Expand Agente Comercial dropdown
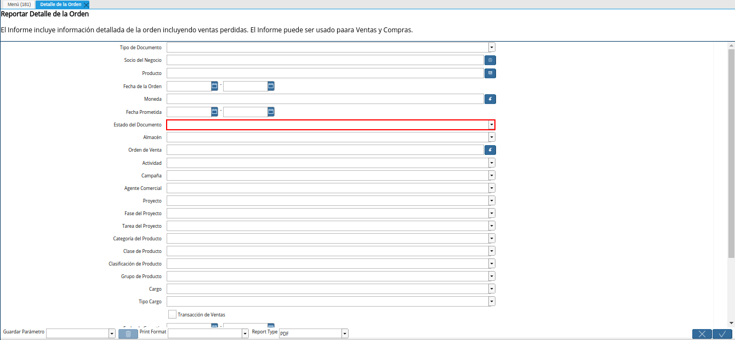735x340 pixels. (492, 188)
